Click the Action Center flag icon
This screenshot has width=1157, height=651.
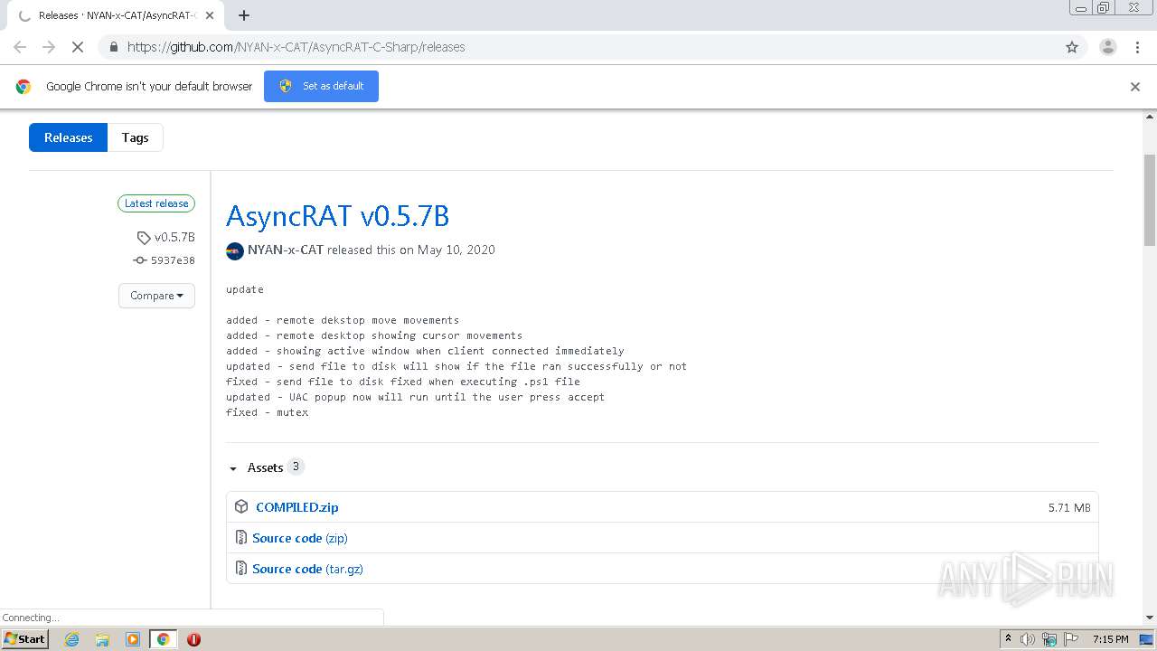tap(1070, 639)
